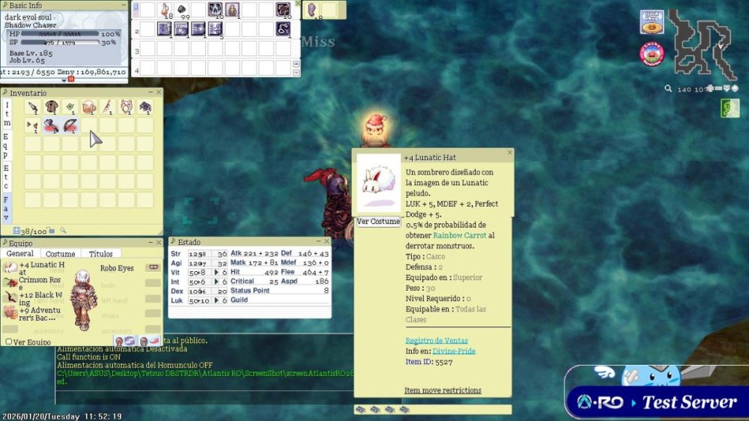749x421 pixels.
Task: Open inventory search magnifier icon
Action: pyautogui.click(x=63, y=231)
